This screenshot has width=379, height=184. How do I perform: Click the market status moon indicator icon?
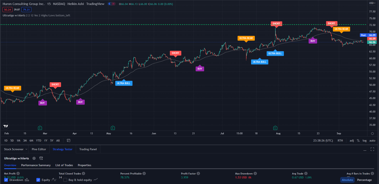pos(110,3)
